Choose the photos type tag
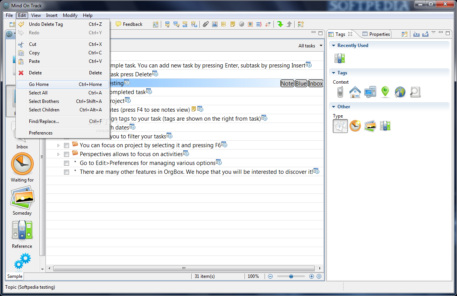The width and height of the screenshot is (457, 296). [370, 126]
